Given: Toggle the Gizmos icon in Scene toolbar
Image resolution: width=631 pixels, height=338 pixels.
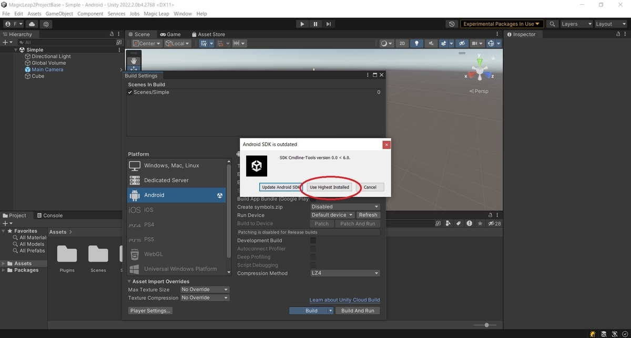Looking at the screenshot, I should coord(491,44).
